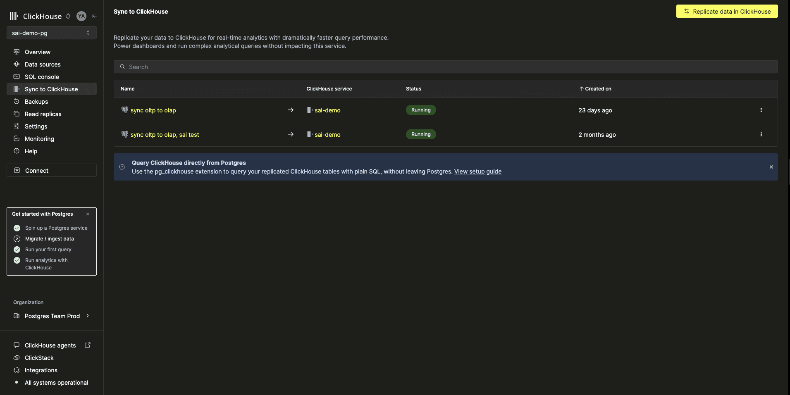Screen dimensions: 790x395
Task: Select Run analytics with ClickHouse step
Action: (46, 264)
